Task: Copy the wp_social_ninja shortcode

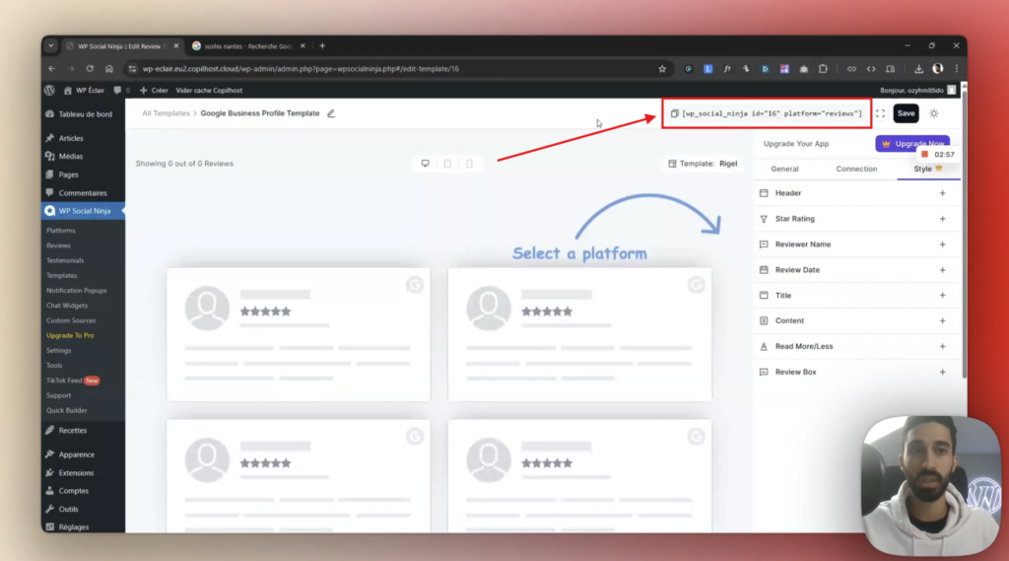Action: point(675,113)
